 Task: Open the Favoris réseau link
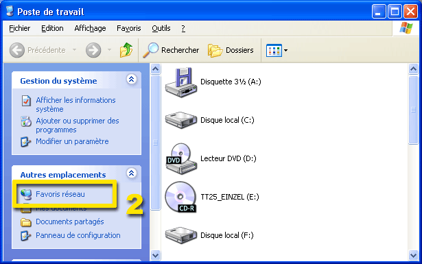[60, 194]
